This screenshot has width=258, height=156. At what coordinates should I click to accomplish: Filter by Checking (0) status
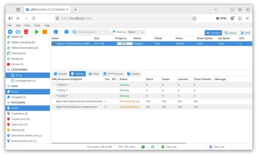(28, 53)
